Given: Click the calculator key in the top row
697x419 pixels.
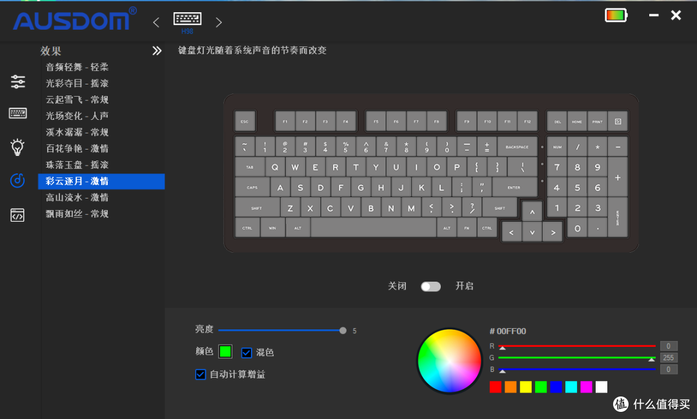Looking at the screenshot, I should point(618,121).
